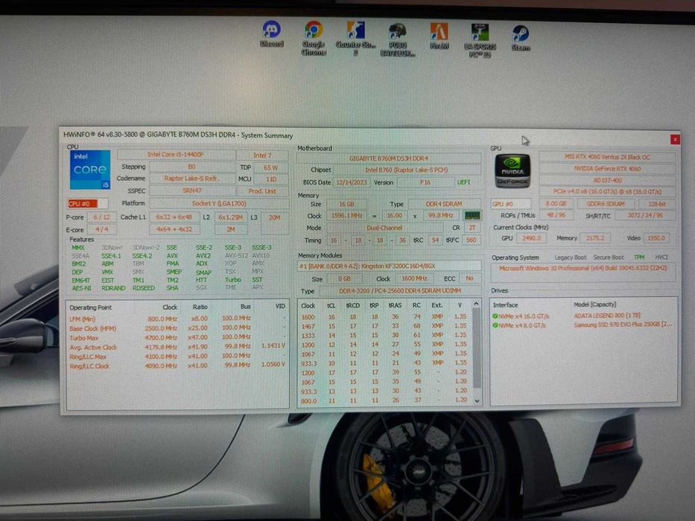Click the 8 GB module size field
The height and width of the screenshot is (521, 695).
[x=344, y=279]
